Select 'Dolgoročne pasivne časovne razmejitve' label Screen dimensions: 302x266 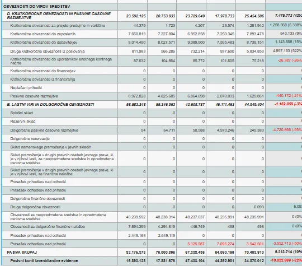(x=44, y=130)
